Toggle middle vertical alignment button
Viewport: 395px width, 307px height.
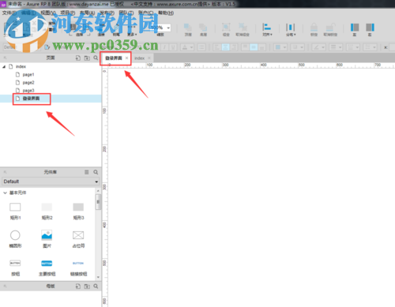click(254, 47)
